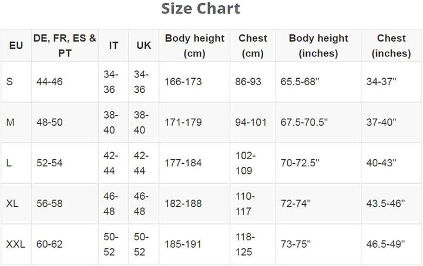Viewport: 423px width, 266px height.
Task: Select the XXL size row label
Action: [16, 244]
